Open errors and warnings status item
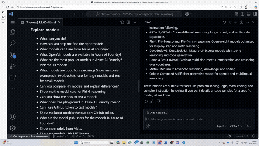The image size is (259, 146). pyautogui.click(x=78, y=136)
